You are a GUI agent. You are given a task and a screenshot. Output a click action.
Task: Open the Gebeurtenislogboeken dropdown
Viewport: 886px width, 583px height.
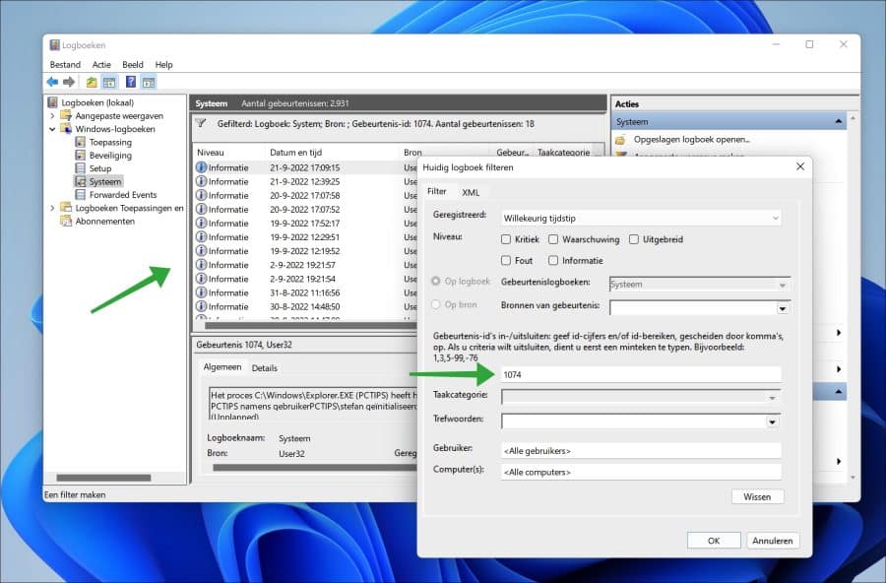pyautogui.click(x=700, y=285)
